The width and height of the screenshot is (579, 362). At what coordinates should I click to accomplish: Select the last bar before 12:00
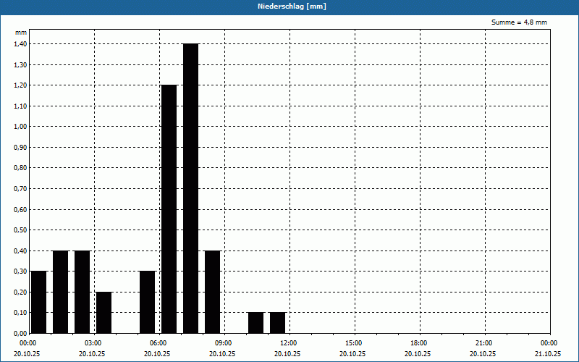(x=278, y=323)
